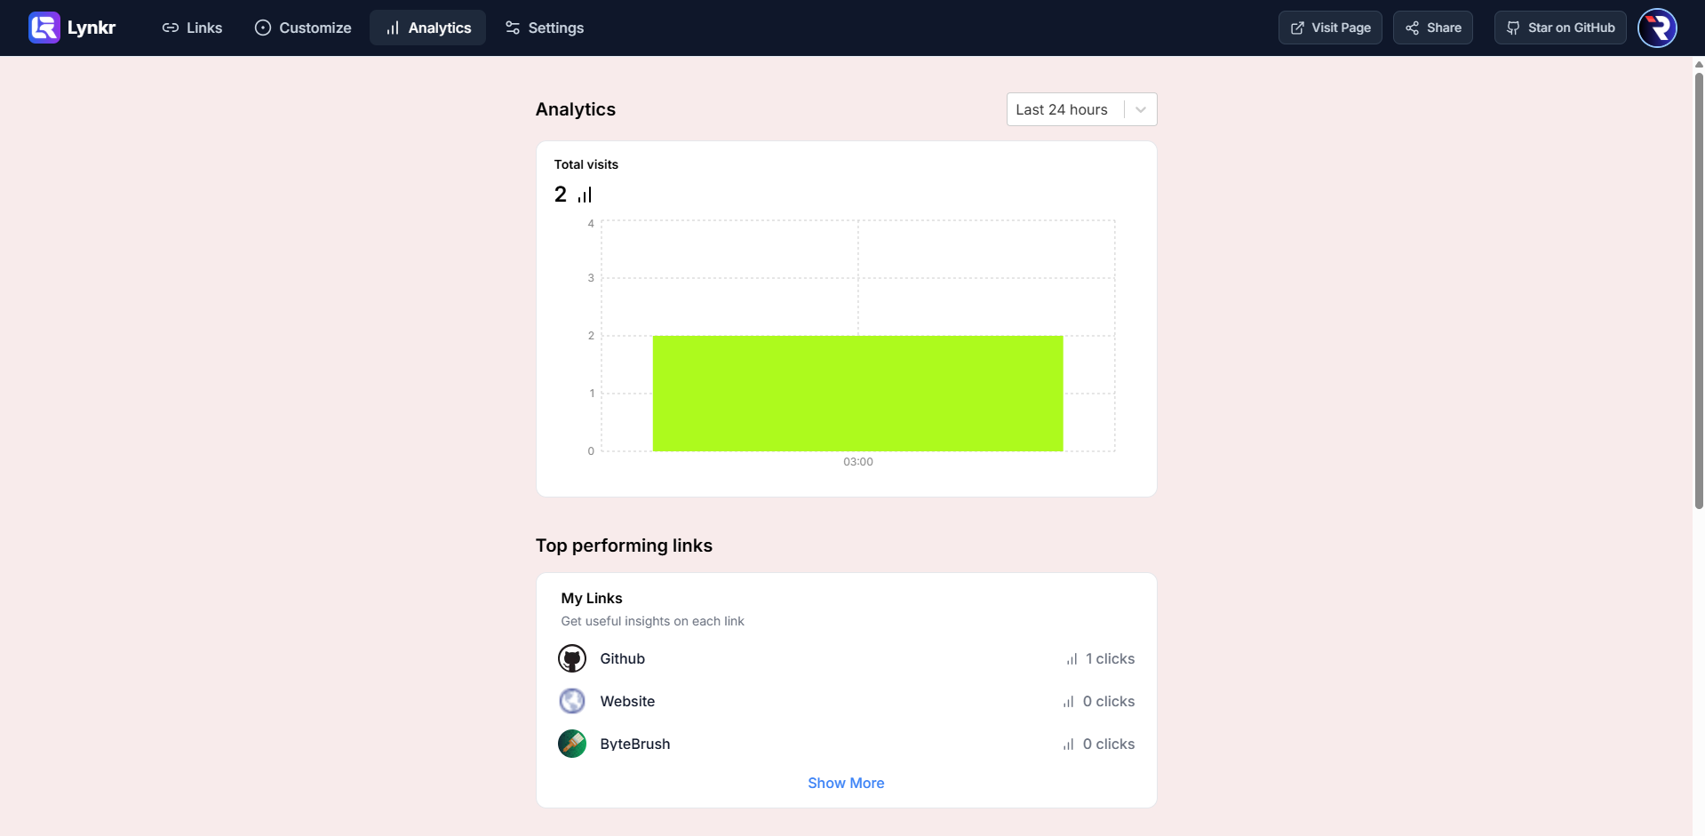Click the Share button
Image resolution: width=1705 pixels, height=836 pixels.
[x=1433, y=28]
